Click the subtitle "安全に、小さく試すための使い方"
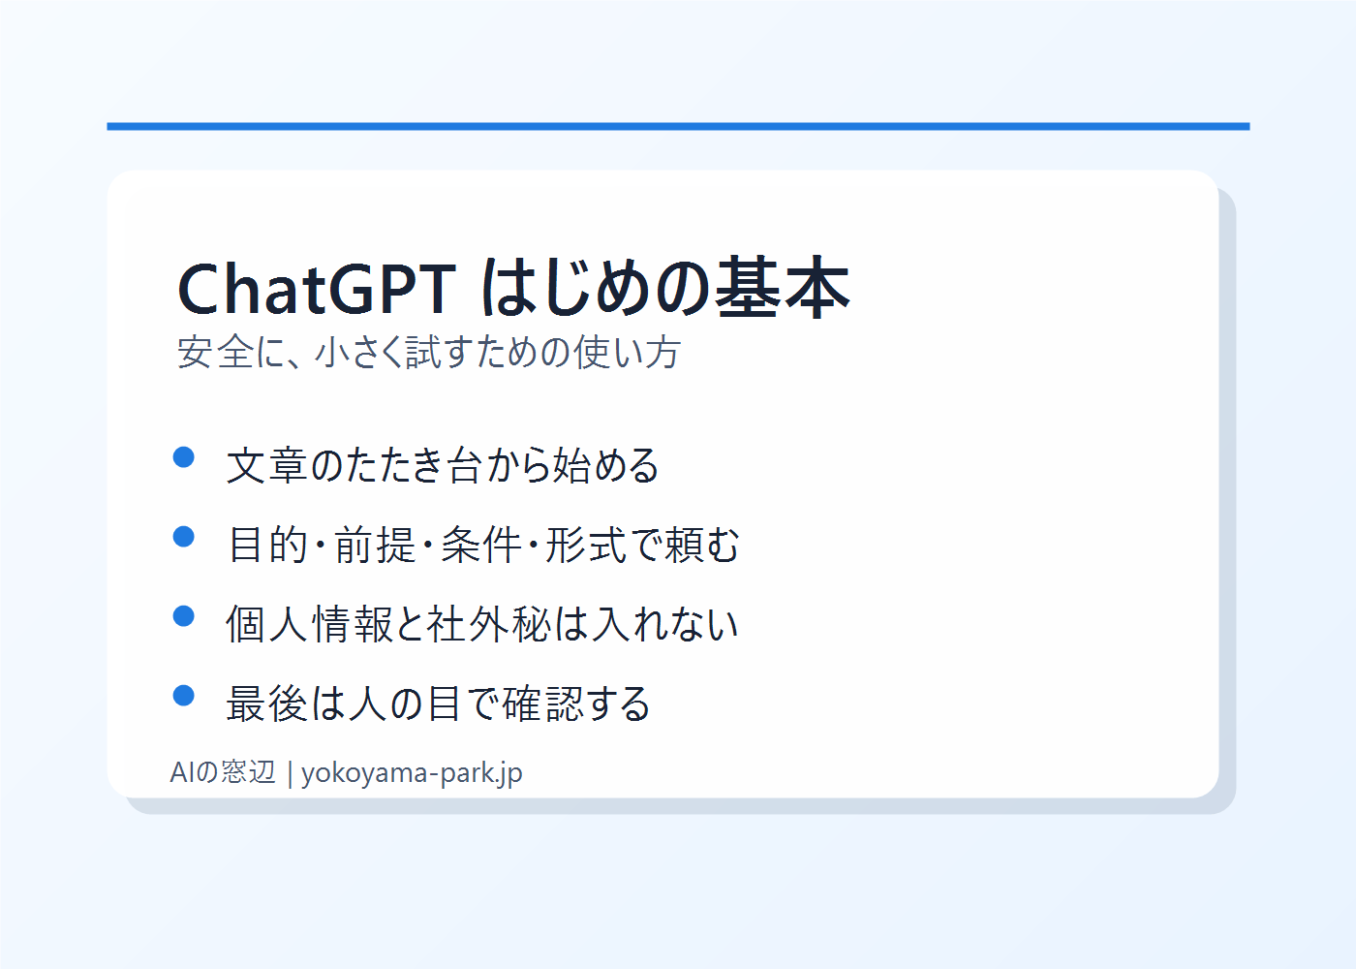This screenshot has width=1356, height=969. pyautogui.click(x=429, y=352)
